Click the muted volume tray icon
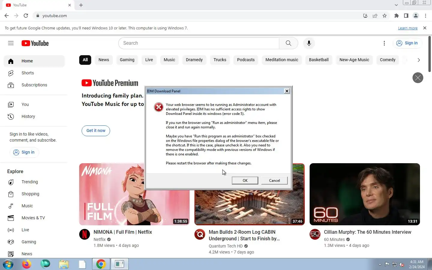432x270 pixels. (x=402, y=264)
